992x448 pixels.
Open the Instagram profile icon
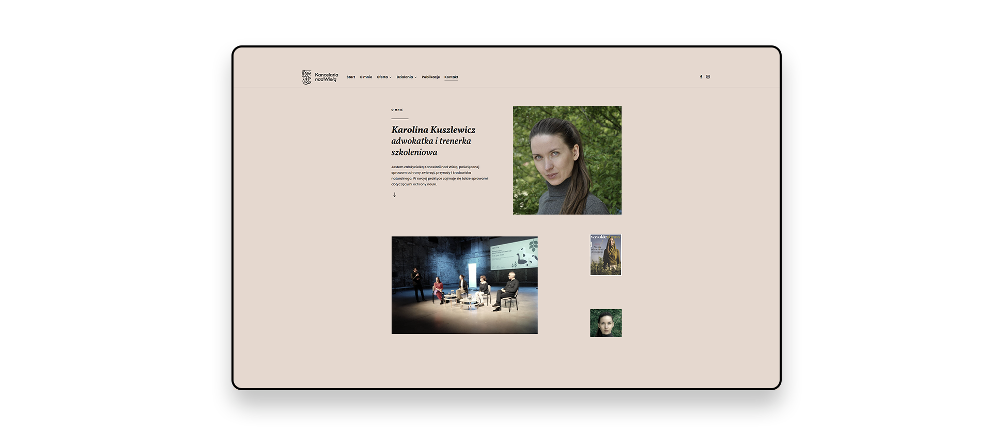tap(708, 77)
